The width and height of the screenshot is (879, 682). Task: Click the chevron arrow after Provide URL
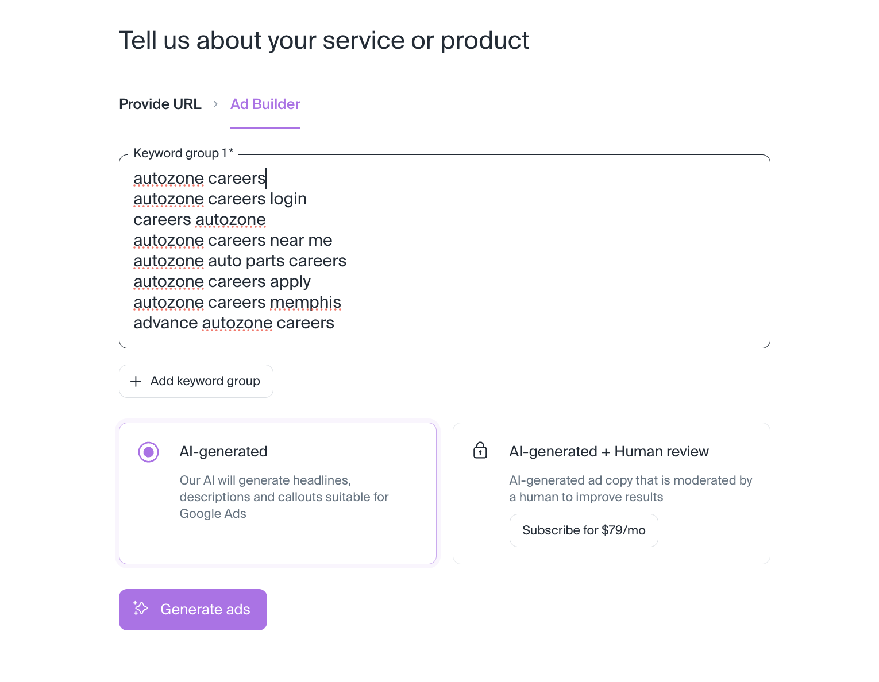[215, 104]
